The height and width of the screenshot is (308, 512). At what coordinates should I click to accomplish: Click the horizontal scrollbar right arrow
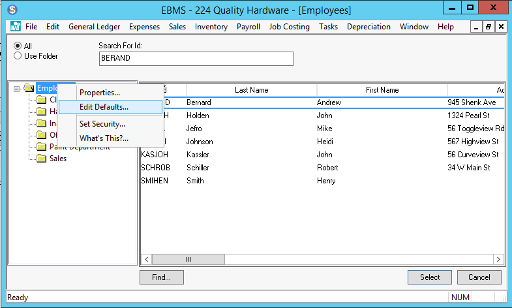click(499, 259)
